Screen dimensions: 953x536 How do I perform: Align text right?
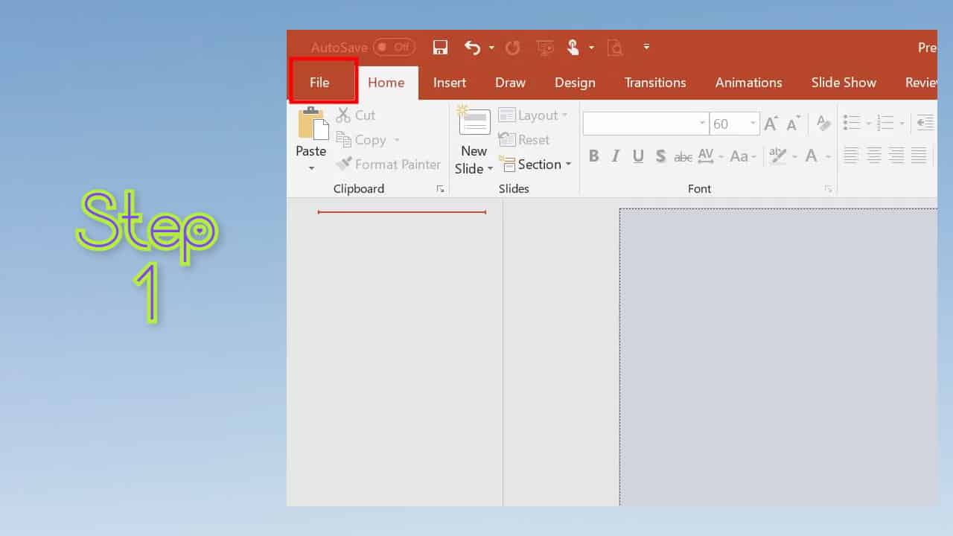click(896, 156)
